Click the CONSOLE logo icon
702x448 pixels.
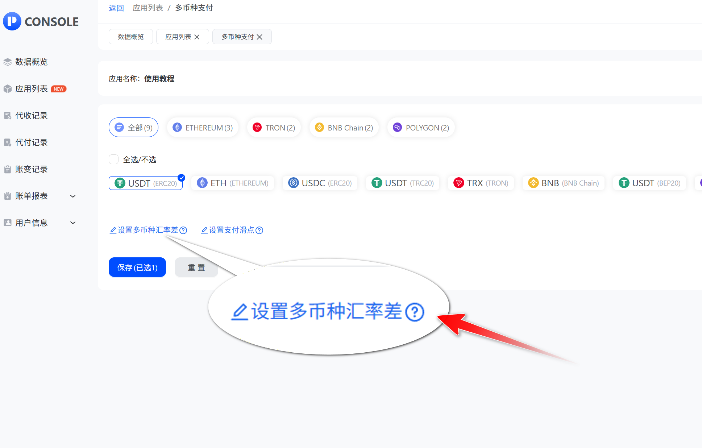click(12, 21)
